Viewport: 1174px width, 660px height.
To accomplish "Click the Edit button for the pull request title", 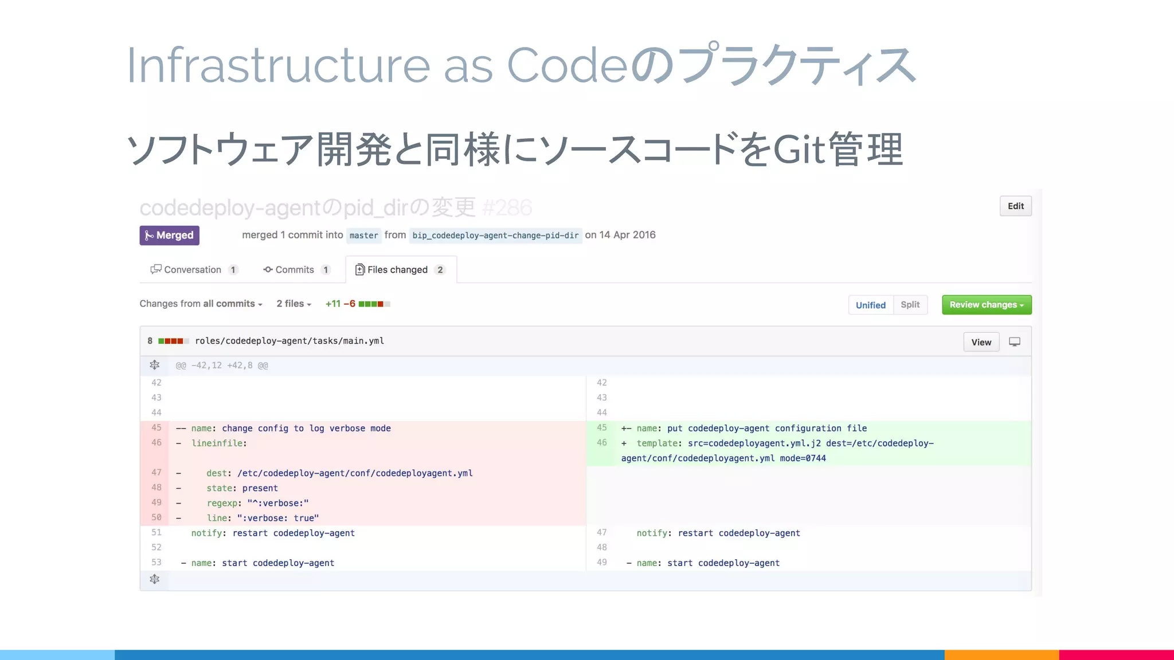I will [x=1015, y=206].
